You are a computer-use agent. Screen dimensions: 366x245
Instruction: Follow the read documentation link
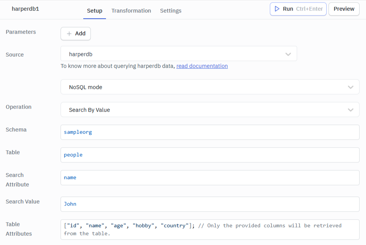point(202,66)
